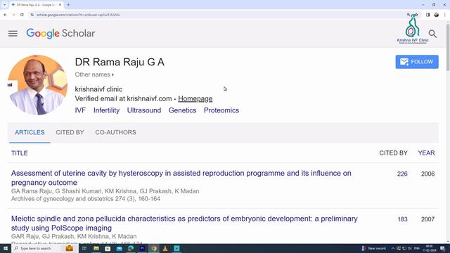Switch to the ARTICLES tab

pos(30,133)
